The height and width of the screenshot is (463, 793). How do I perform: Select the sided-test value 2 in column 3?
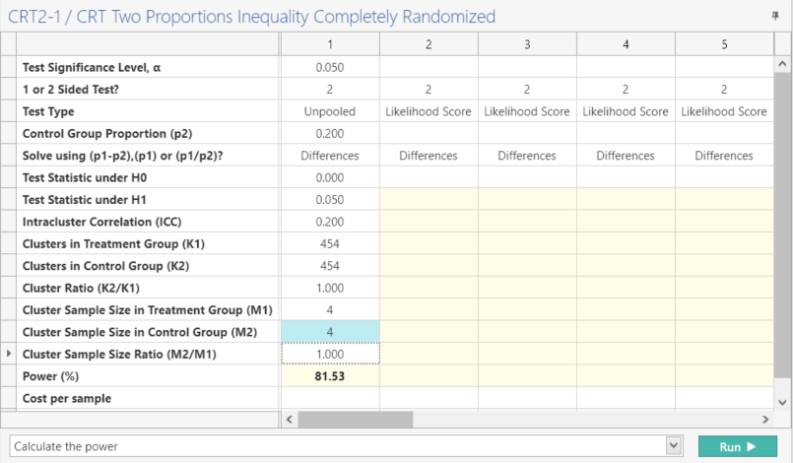point(527,89)
